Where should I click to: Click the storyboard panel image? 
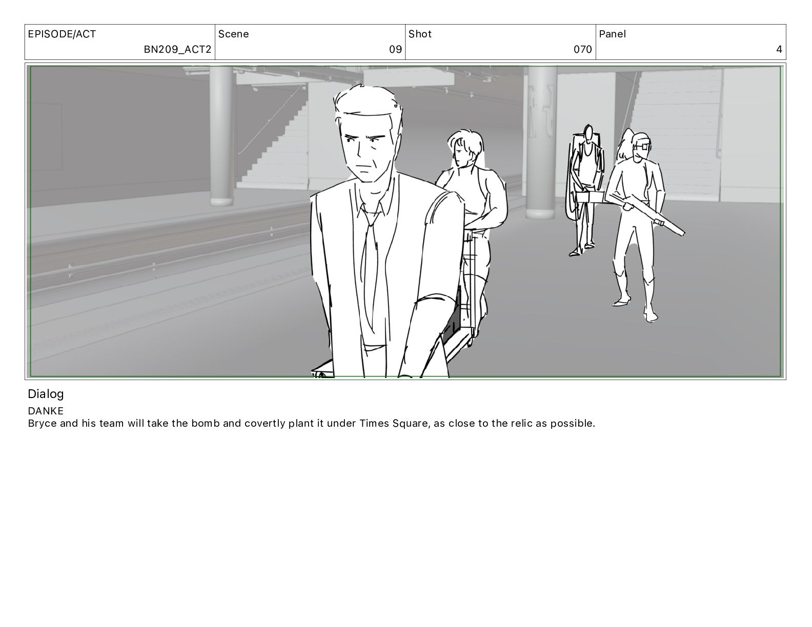[x=405, y=221]
